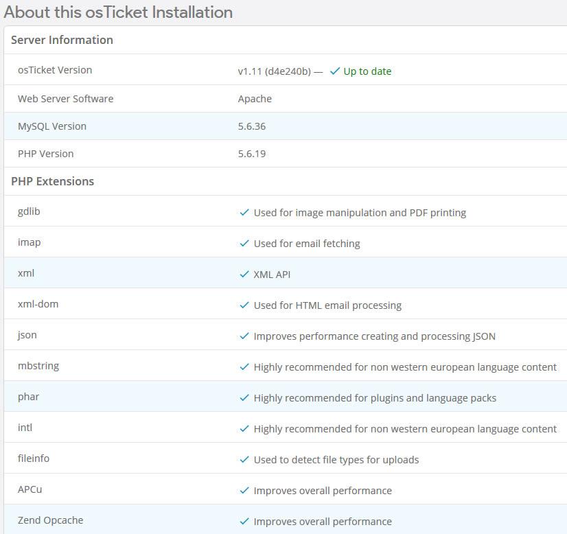Click the PHP Version 5.6.19 value
Image resolution: width=567 pixels, height=534 pixels.
(x=252, y=154)
